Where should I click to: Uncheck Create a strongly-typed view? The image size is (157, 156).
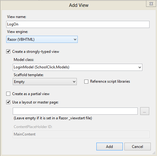pos(8,52)
